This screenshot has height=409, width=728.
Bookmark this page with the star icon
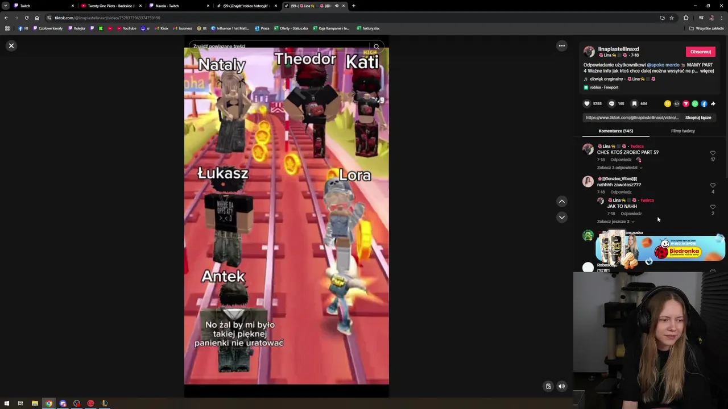[x=672, y=18]
